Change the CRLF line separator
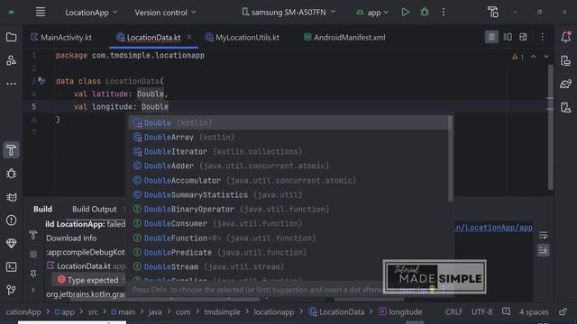The image size is (577, 324). pos(454,312)
